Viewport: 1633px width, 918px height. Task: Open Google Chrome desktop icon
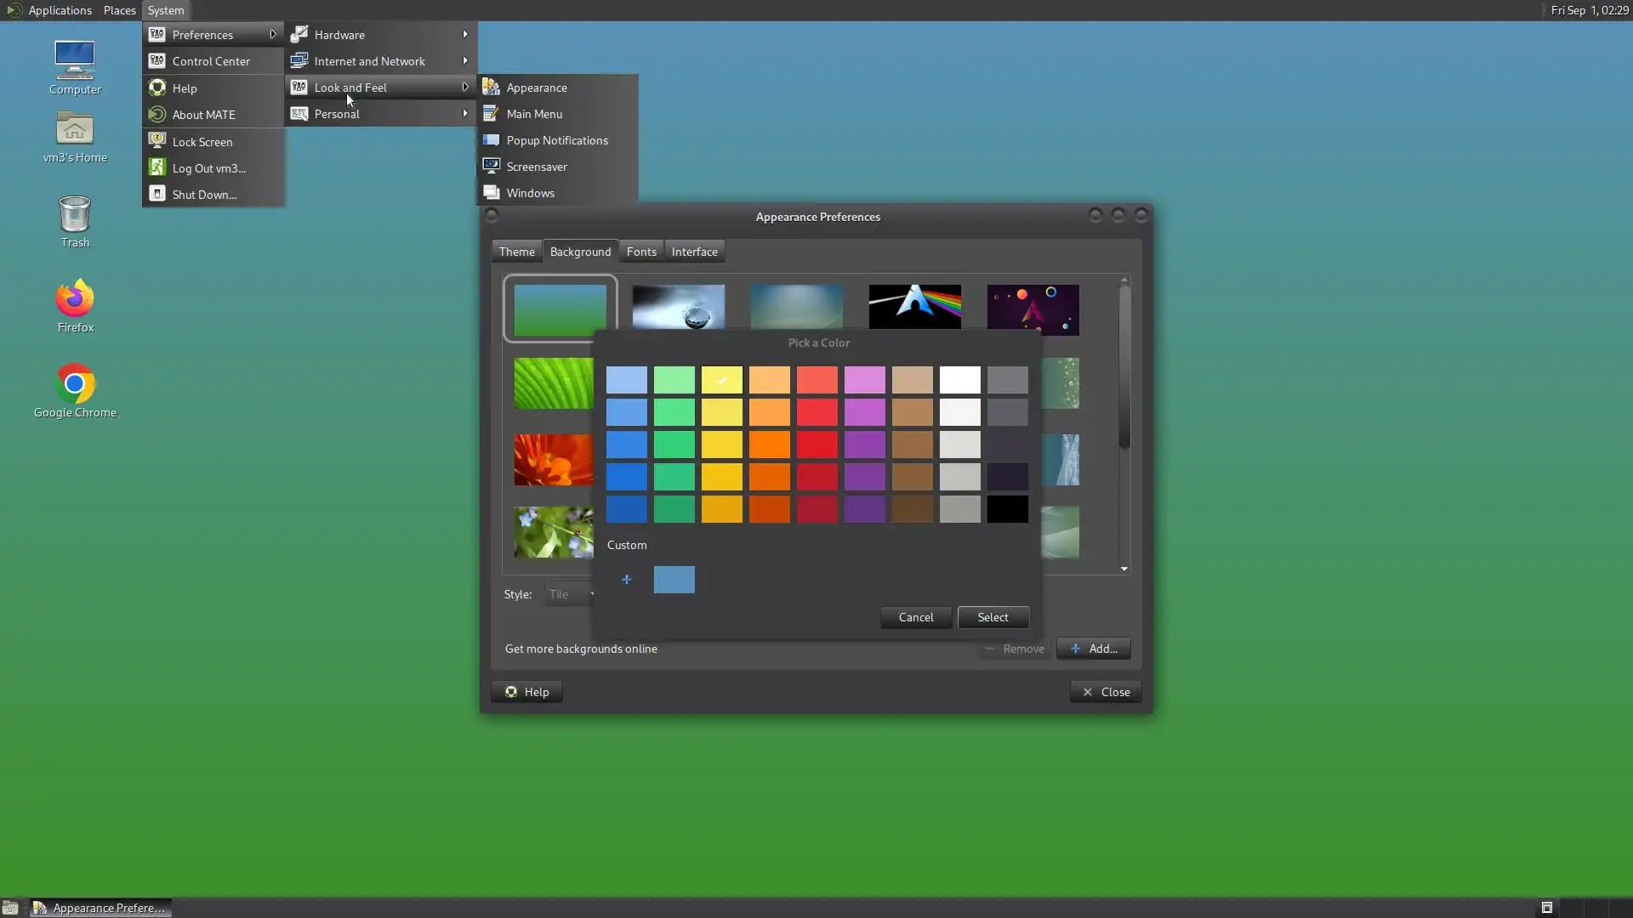[75, 384]
